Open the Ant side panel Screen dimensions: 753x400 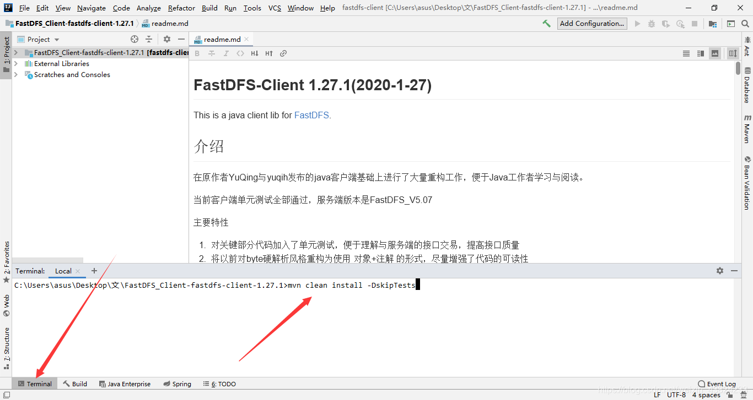(x=747, y=46)
